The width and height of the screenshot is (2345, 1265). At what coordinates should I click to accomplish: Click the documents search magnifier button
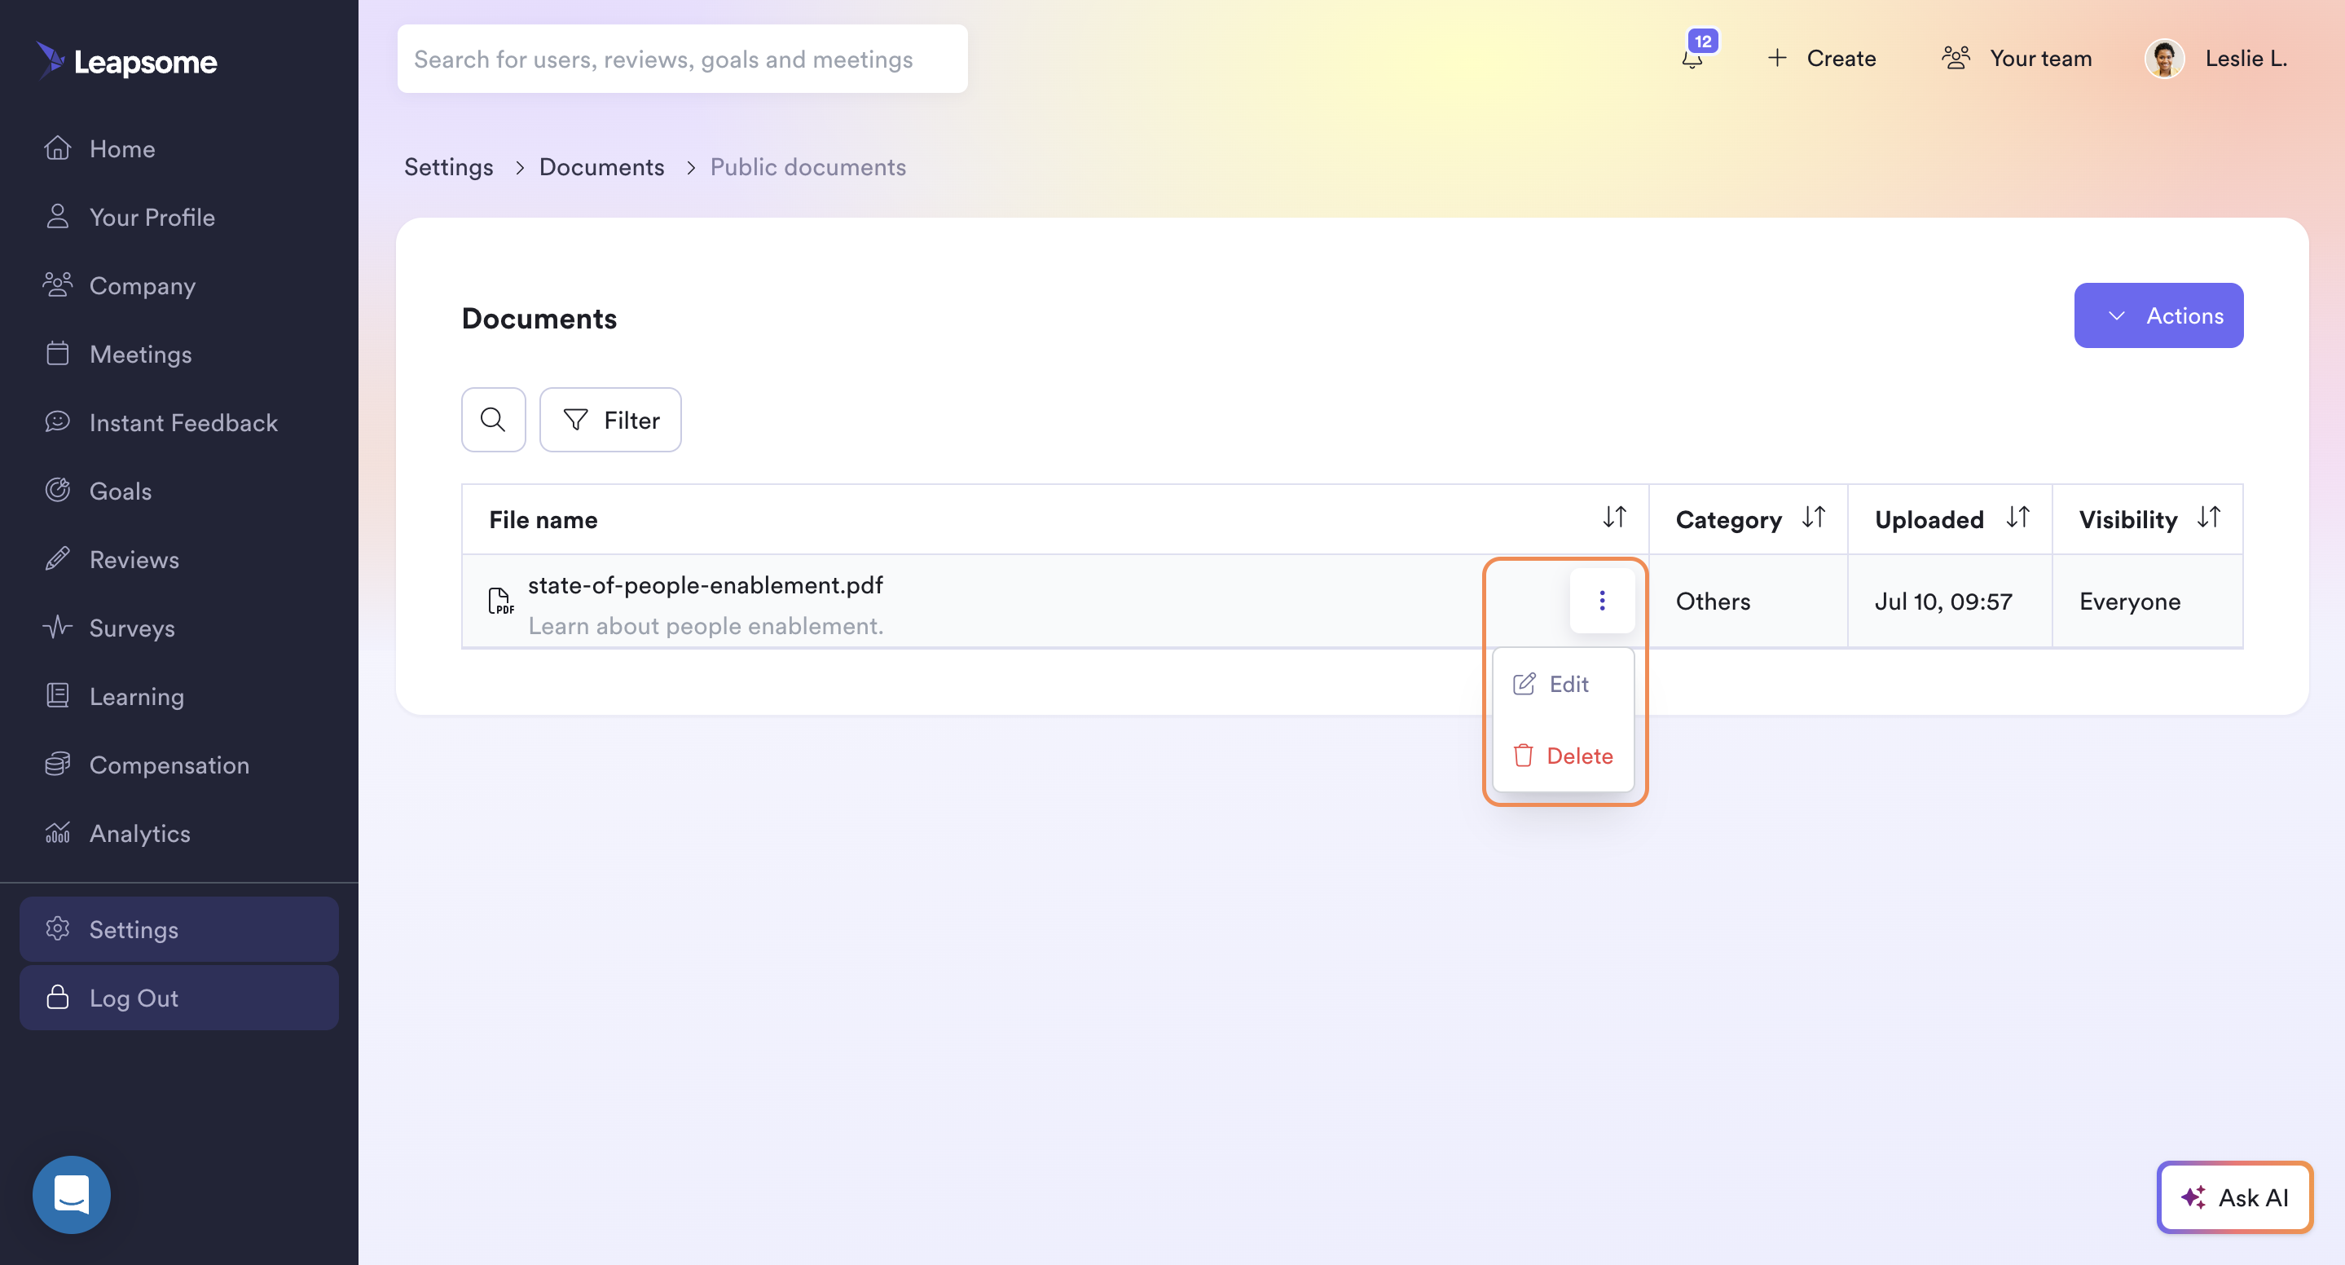[494, 419]
